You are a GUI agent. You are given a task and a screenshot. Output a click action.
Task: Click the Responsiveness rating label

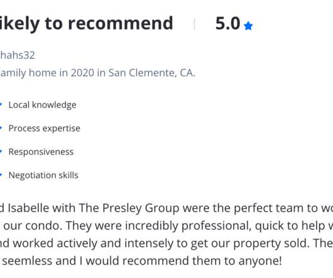coord(41,152)
